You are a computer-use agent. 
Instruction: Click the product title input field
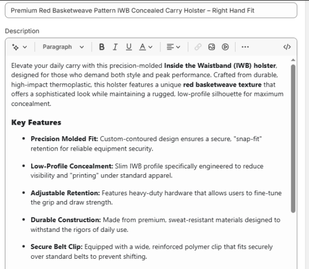[151, 10]
